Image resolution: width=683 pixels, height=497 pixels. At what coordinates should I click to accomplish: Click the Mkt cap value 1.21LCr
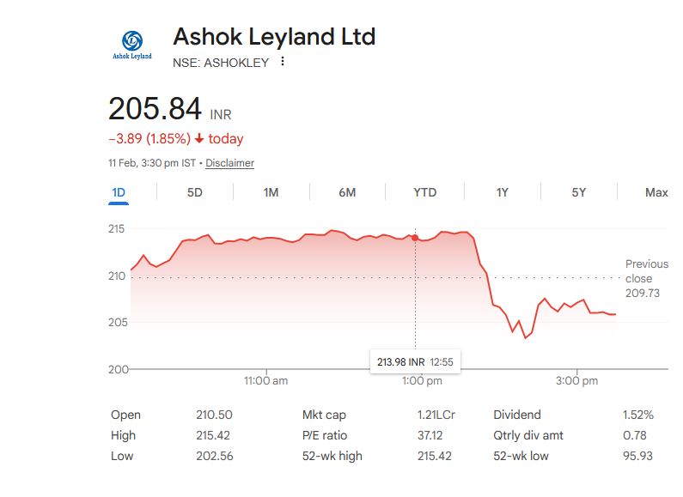(436, 415)
